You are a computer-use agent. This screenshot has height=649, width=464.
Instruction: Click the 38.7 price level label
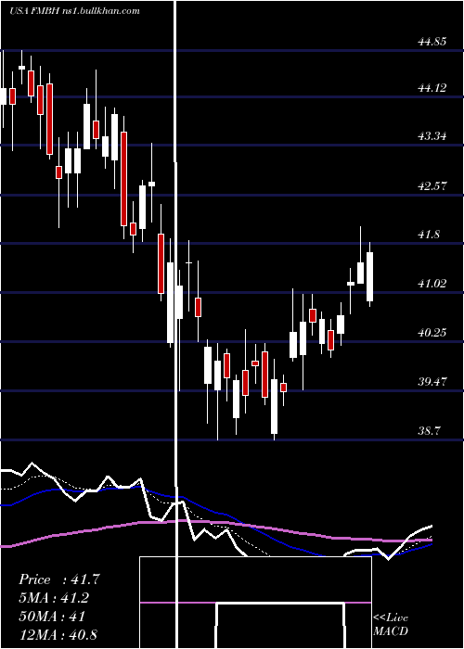coord(429,431)
